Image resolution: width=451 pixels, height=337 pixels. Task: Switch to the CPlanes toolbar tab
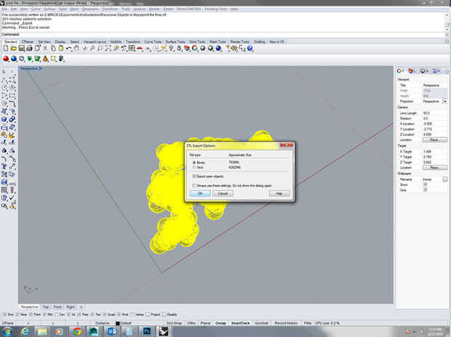click(x=28, y=41)
